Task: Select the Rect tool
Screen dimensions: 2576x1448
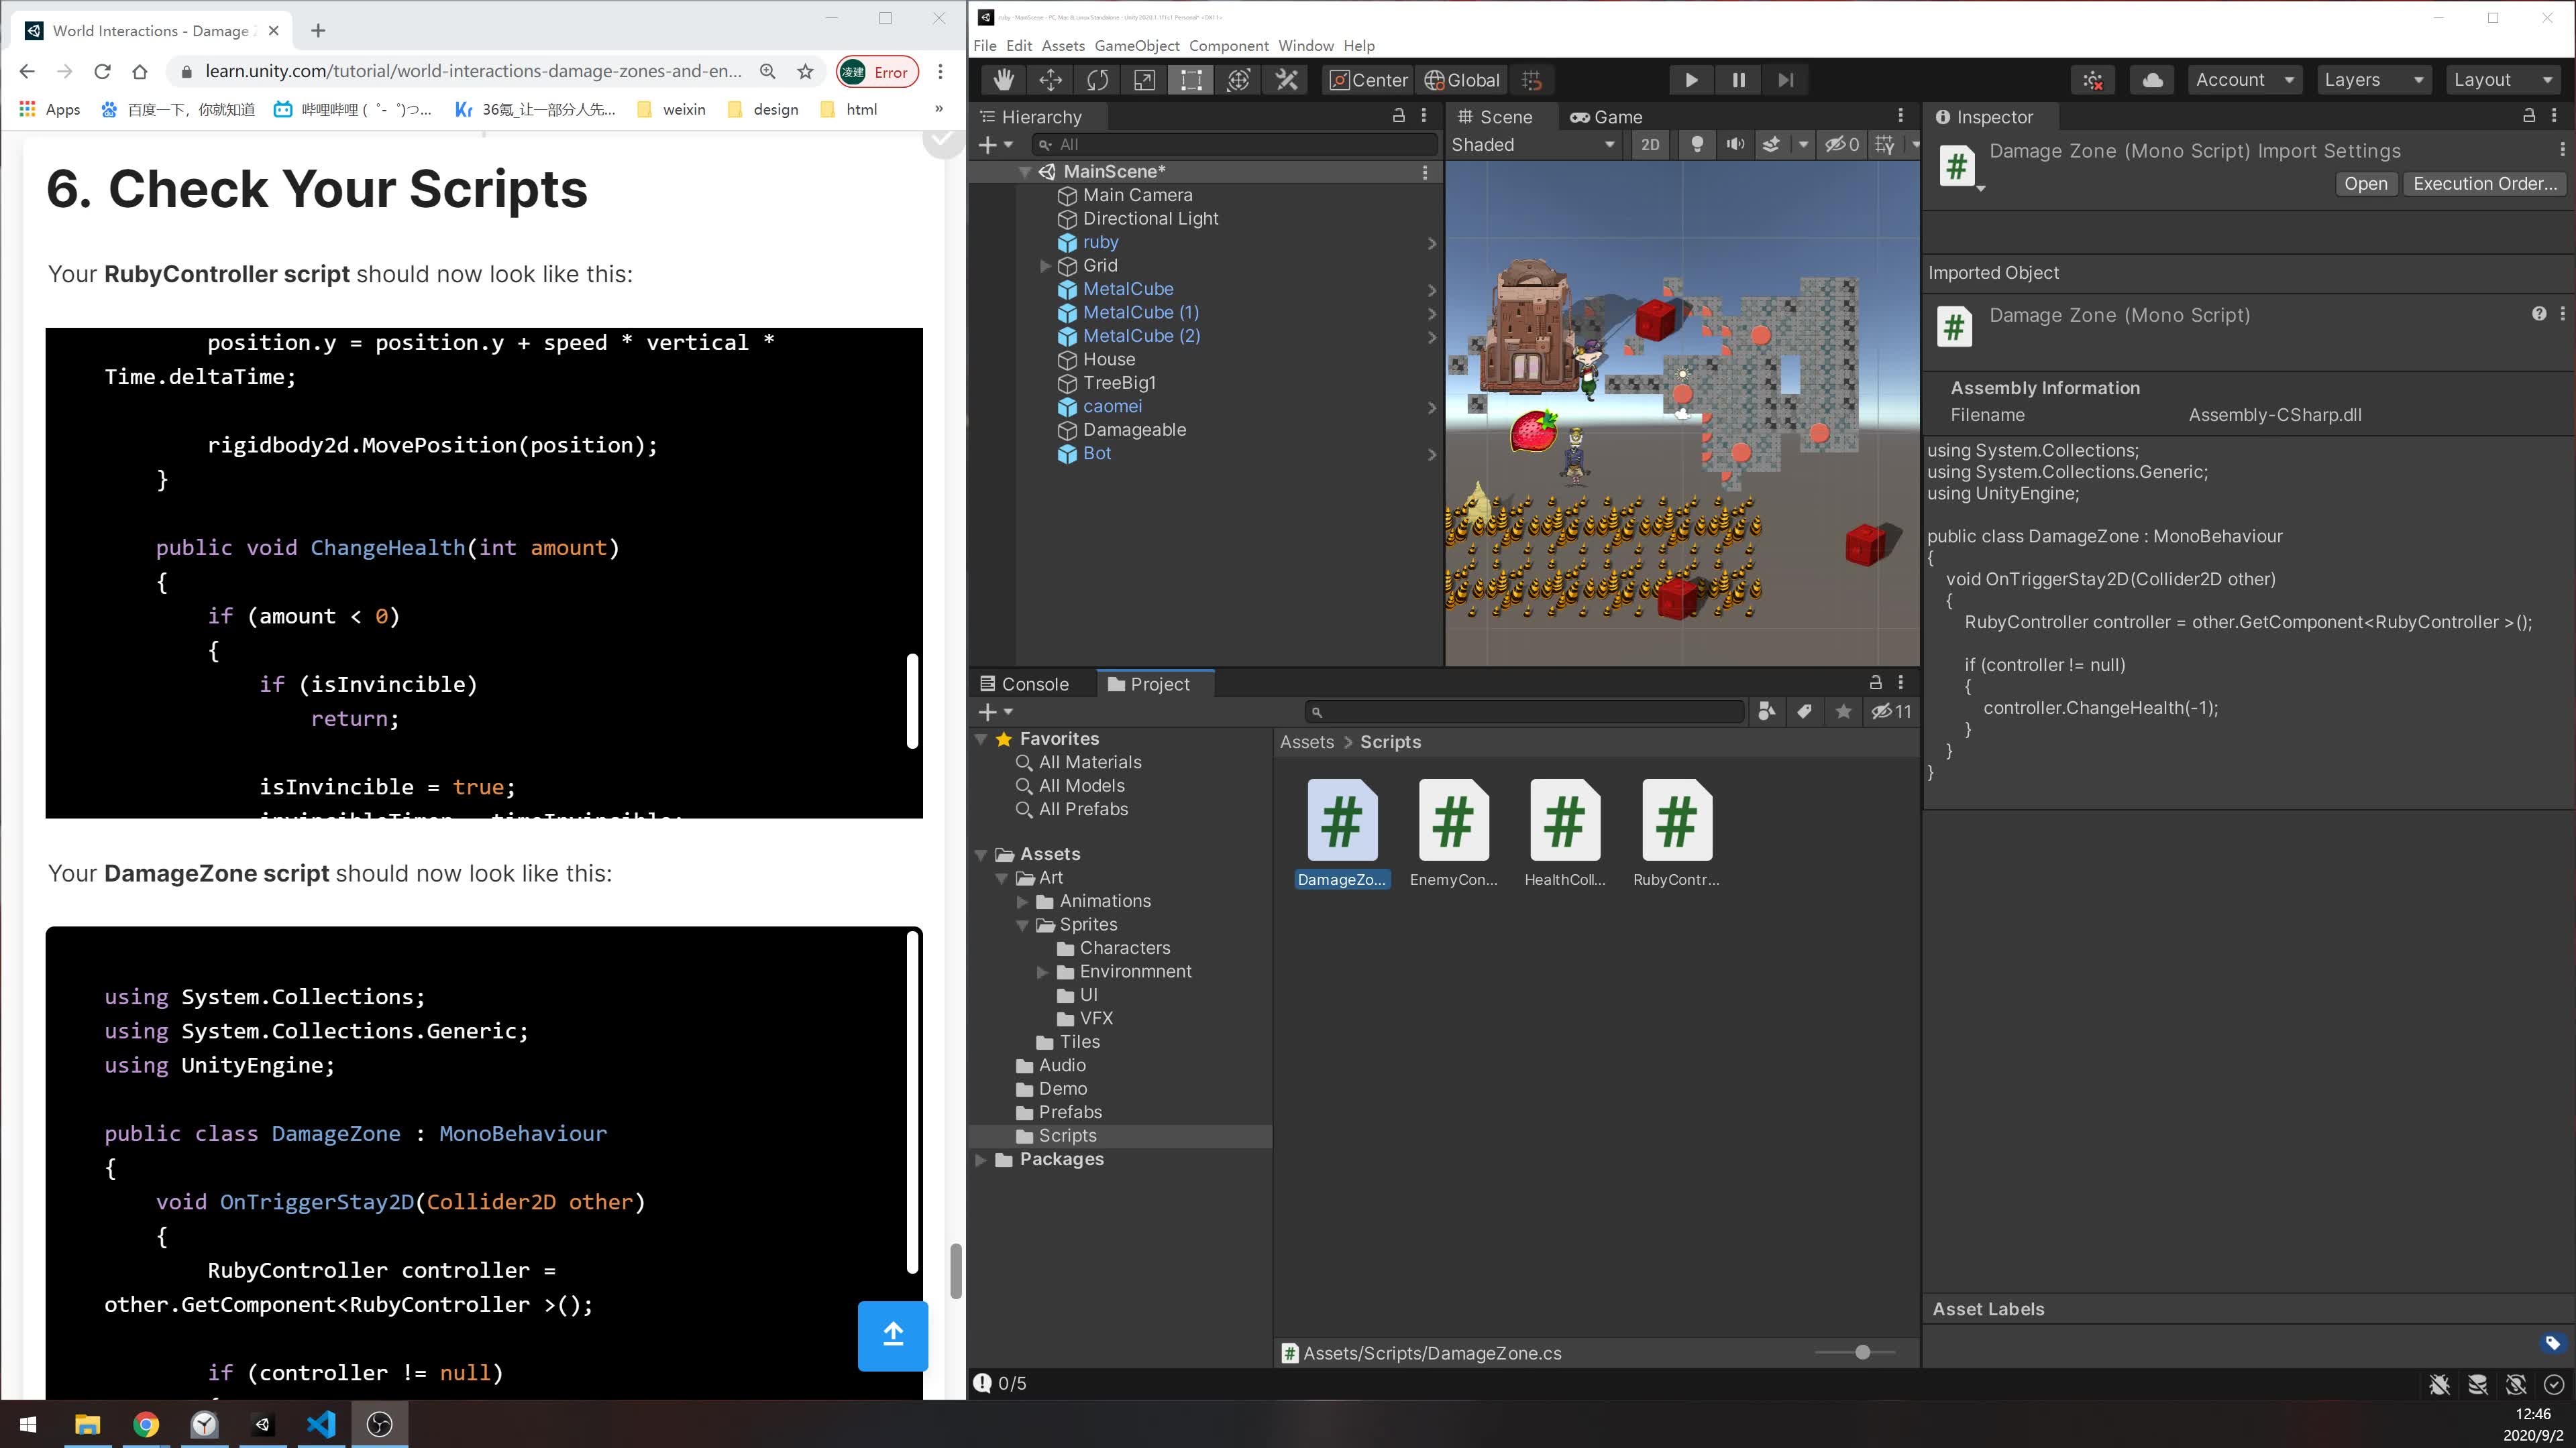Action: [x=1191, y=80]
